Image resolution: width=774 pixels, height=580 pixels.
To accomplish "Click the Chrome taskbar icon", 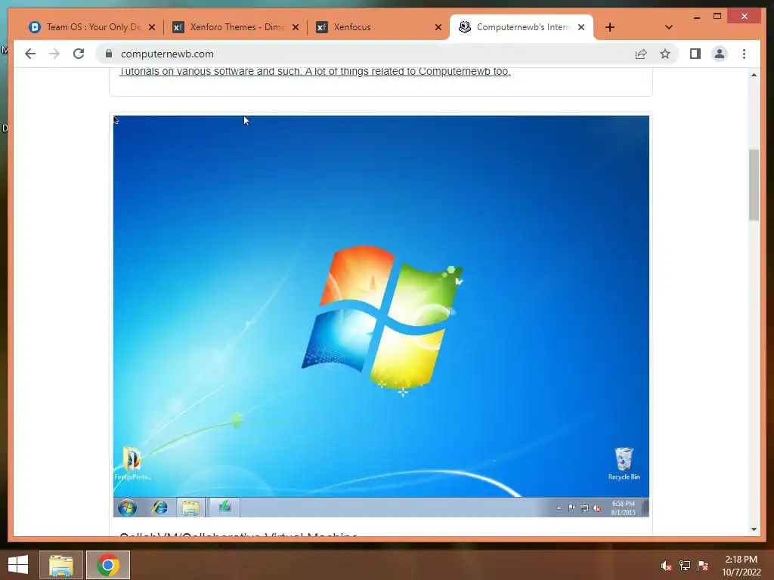I will [x=108, y=565].
